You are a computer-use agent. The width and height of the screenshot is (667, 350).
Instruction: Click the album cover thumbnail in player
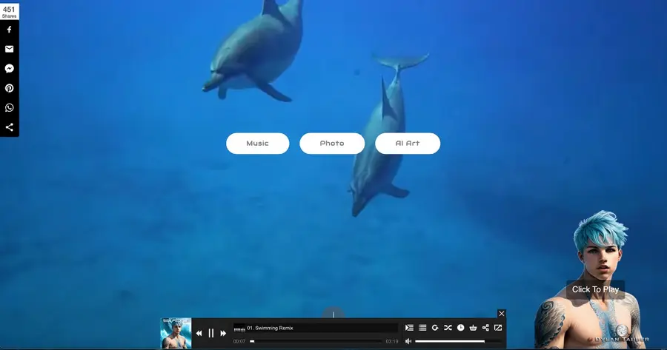point(176,334)
